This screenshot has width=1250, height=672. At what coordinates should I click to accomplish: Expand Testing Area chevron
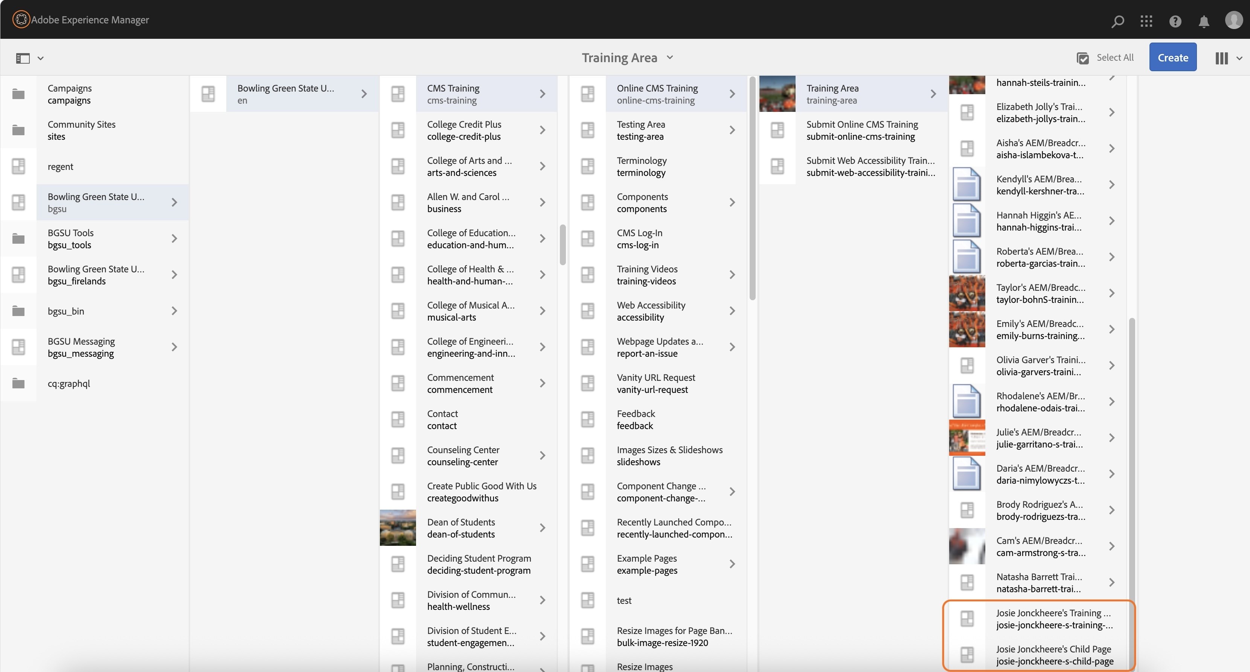(732, 130)
